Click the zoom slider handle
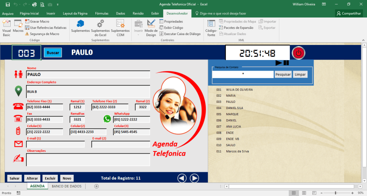Screen dimensions: 367x196 [336, 193]
